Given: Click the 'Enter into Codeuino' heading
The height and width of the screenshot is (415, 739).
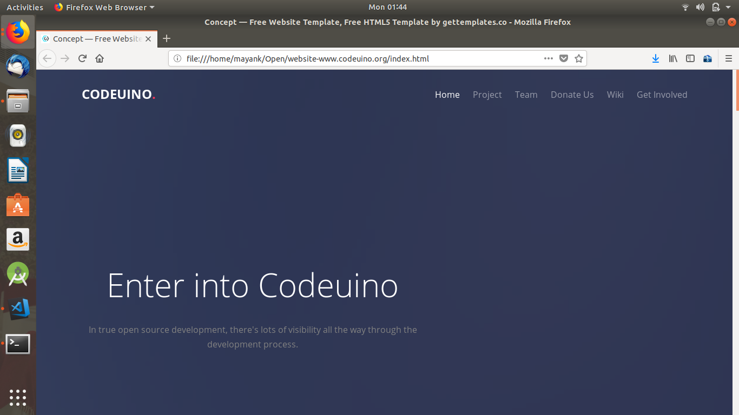Looking at the screenshot, I should pos(253,285).
